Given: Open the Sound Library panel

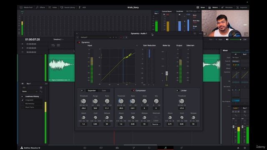Looking at the screenshot, I should coord(68,7).
